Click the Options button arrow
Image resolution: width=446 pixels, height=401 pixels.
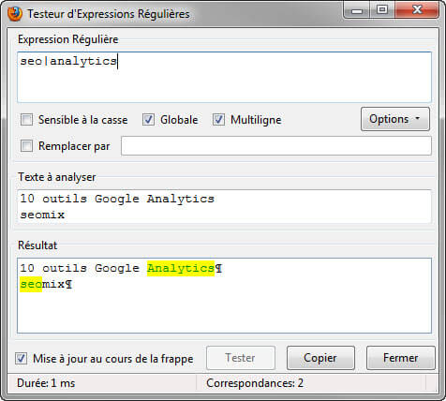[418, 119]
